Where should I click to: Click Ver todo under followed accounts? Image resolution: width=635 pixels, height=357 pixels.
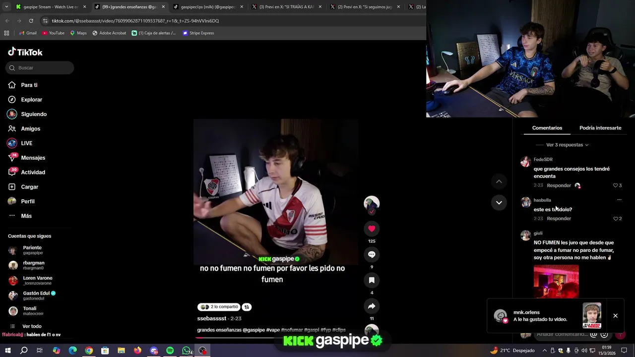pos(32,326)
